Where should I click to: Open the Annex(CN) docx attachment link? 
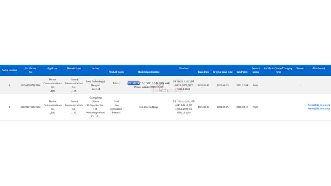[319, 109]
